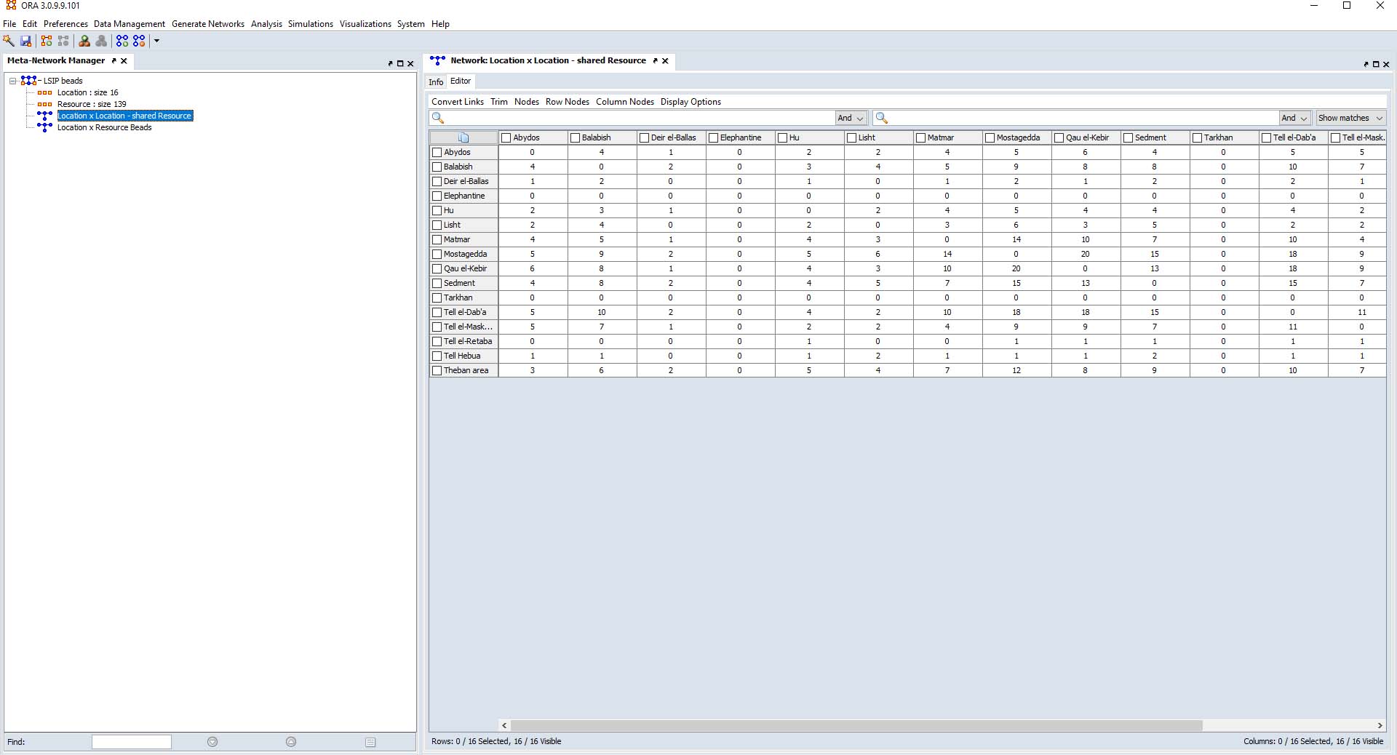This screenshot has width=1397, height=755.
Task: Click the magic wand icon in the toolbar
Action: [9, 41]
